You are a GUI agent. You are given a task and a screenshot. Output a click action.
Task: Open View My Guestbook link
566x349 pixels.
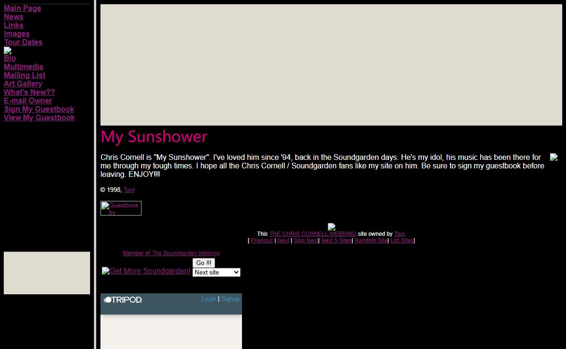click(x=39, y=118)
